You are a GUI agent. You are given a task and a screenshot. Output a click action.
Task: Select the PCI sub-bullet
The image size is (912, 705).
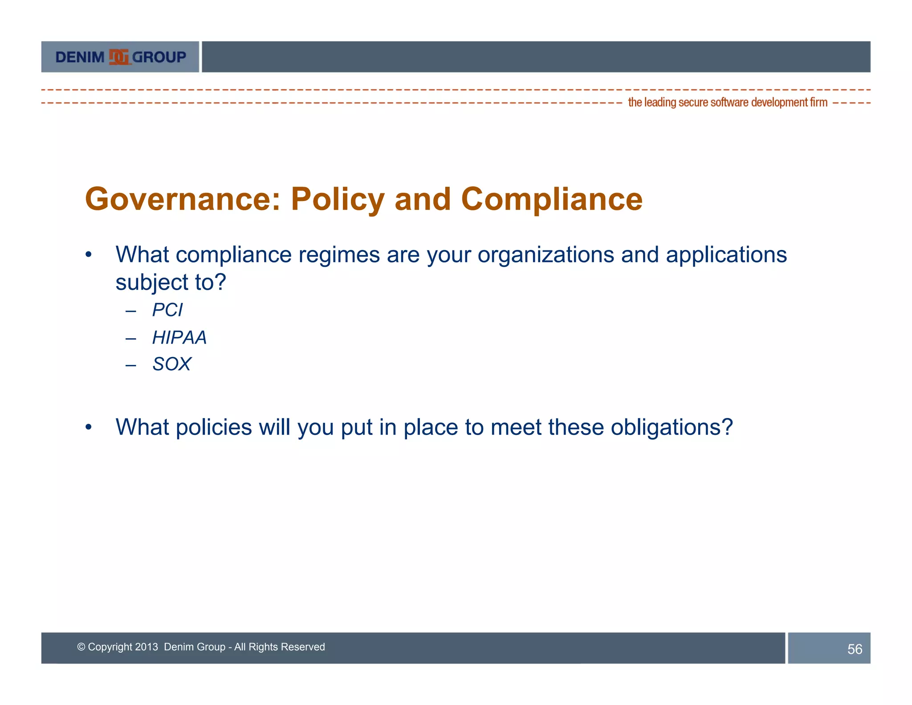coord(167,310)
